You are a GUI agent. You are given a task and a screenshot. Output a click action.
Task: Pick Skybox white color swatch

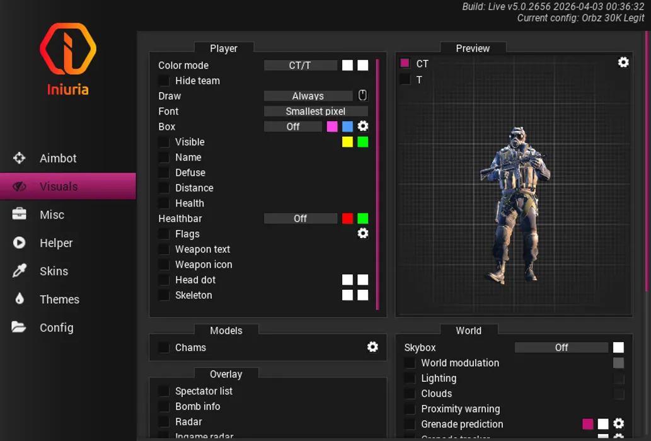coord(619,347)
